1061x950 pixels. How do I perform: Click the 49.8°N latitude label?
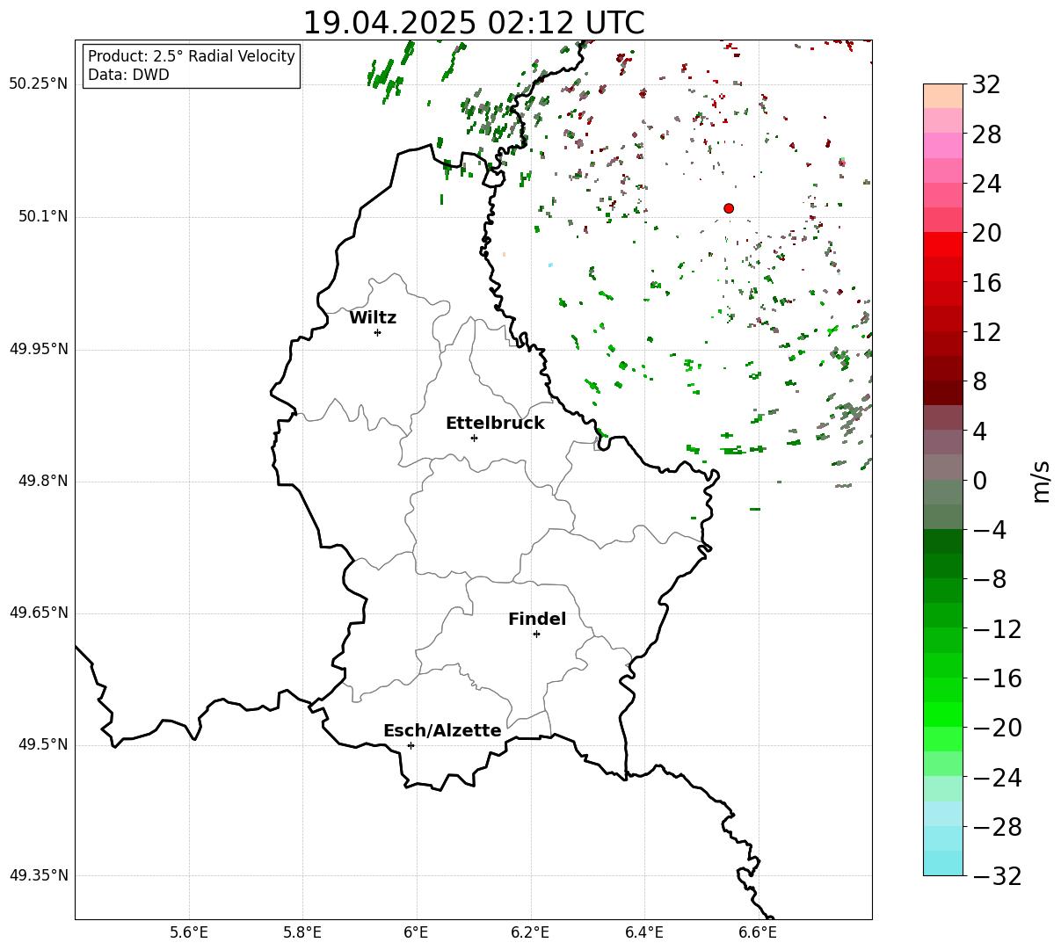[x=42, y=481]
